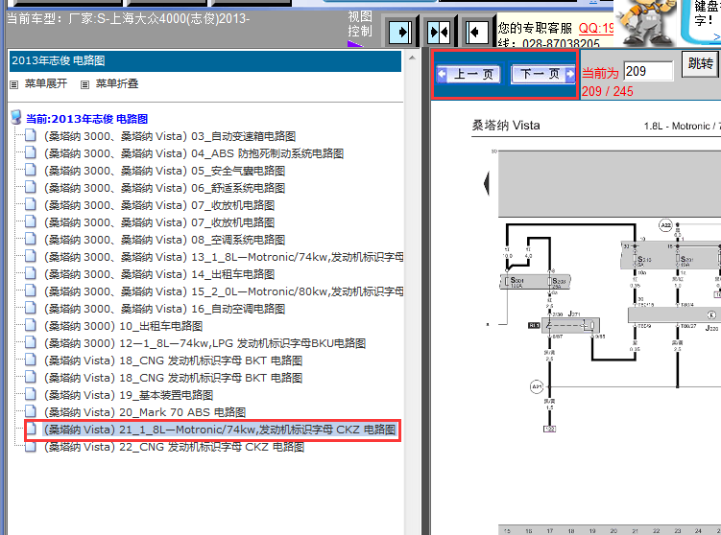Open 08_空调系统电路图 entry
The image size is (721, 535).
pos(164,240)
